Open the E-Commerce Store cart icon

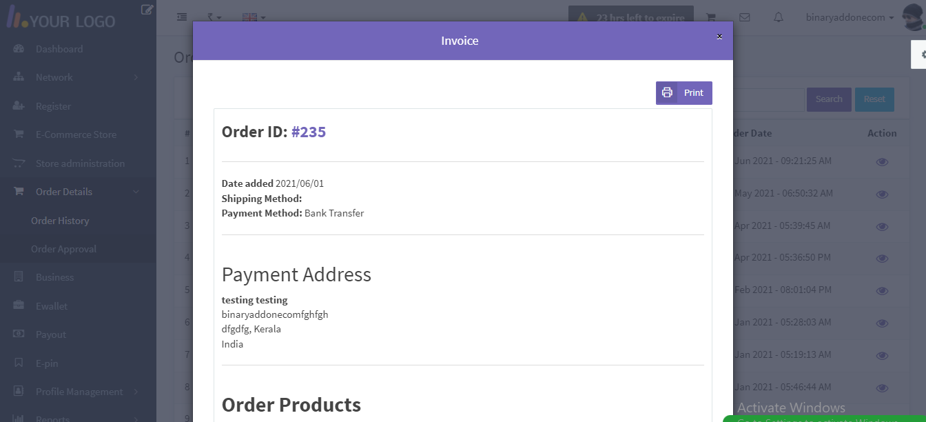[19, 134]
